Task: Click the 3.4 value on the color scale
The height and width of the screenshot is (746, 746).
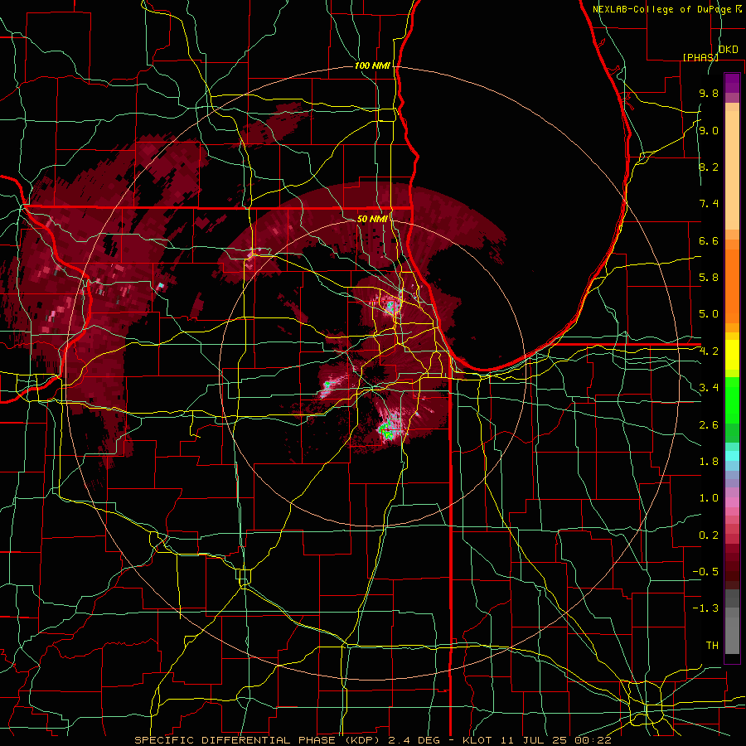Action: click(709, 388)
